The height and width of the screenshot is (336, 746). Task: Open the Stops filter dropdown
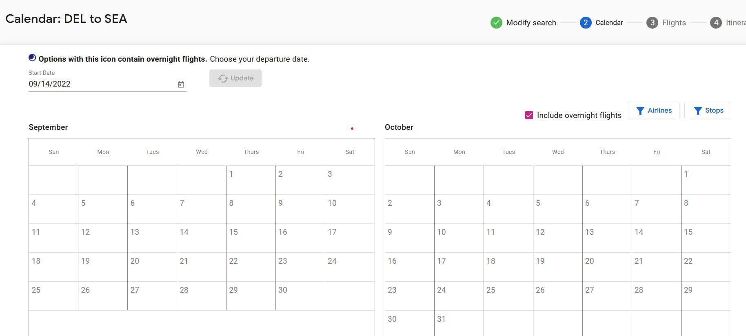click(708, 111)
